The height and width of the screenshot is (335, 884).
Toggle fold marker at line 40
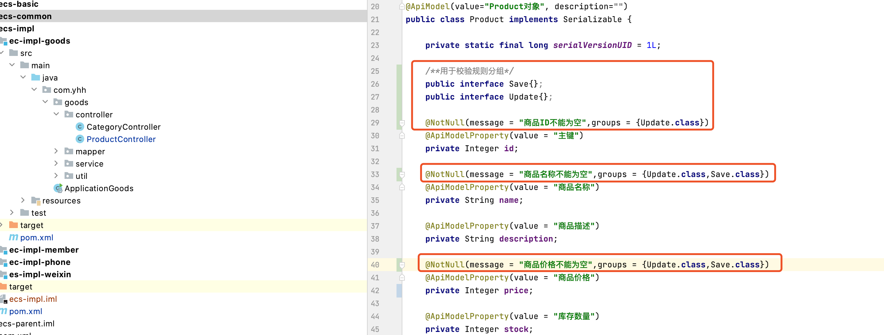point(402,265)
